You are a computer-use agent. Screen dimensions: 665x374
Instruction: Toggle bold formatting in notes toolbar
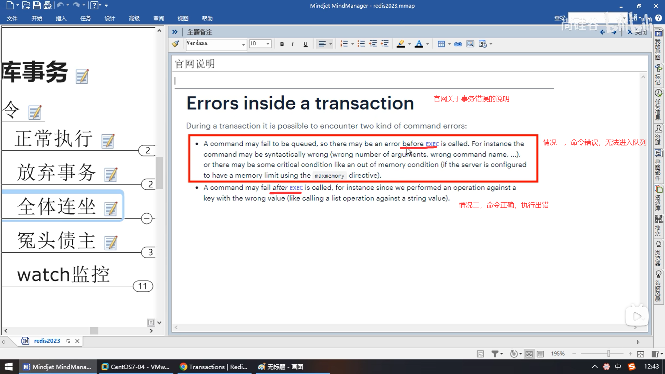point(282,44)
